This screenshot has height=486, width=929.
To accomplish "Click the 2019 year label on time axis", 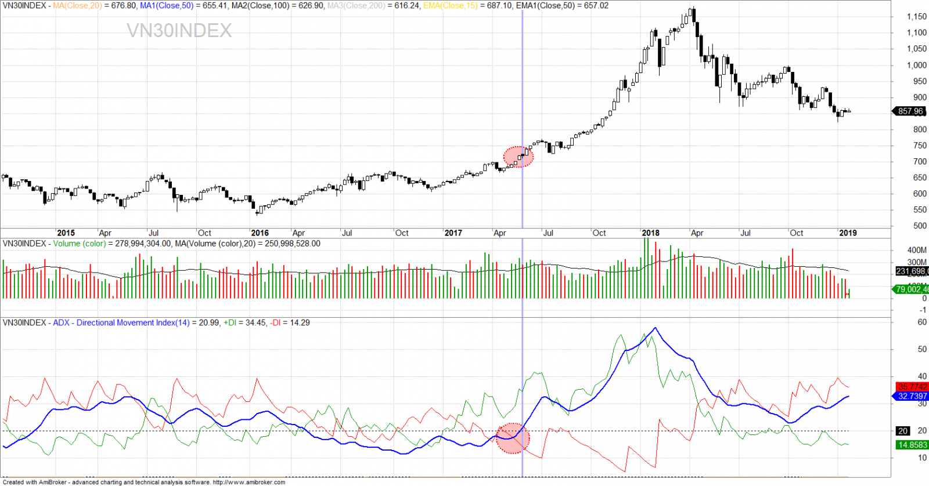I will (848, 233).
